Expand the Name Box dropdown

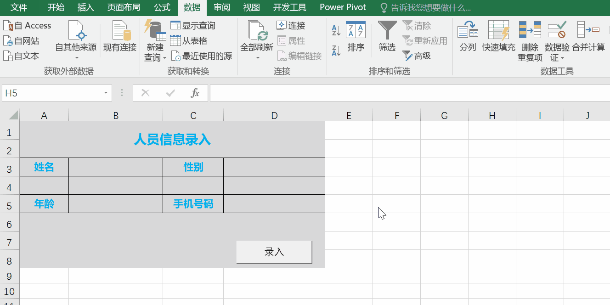(x=106, y=93)
